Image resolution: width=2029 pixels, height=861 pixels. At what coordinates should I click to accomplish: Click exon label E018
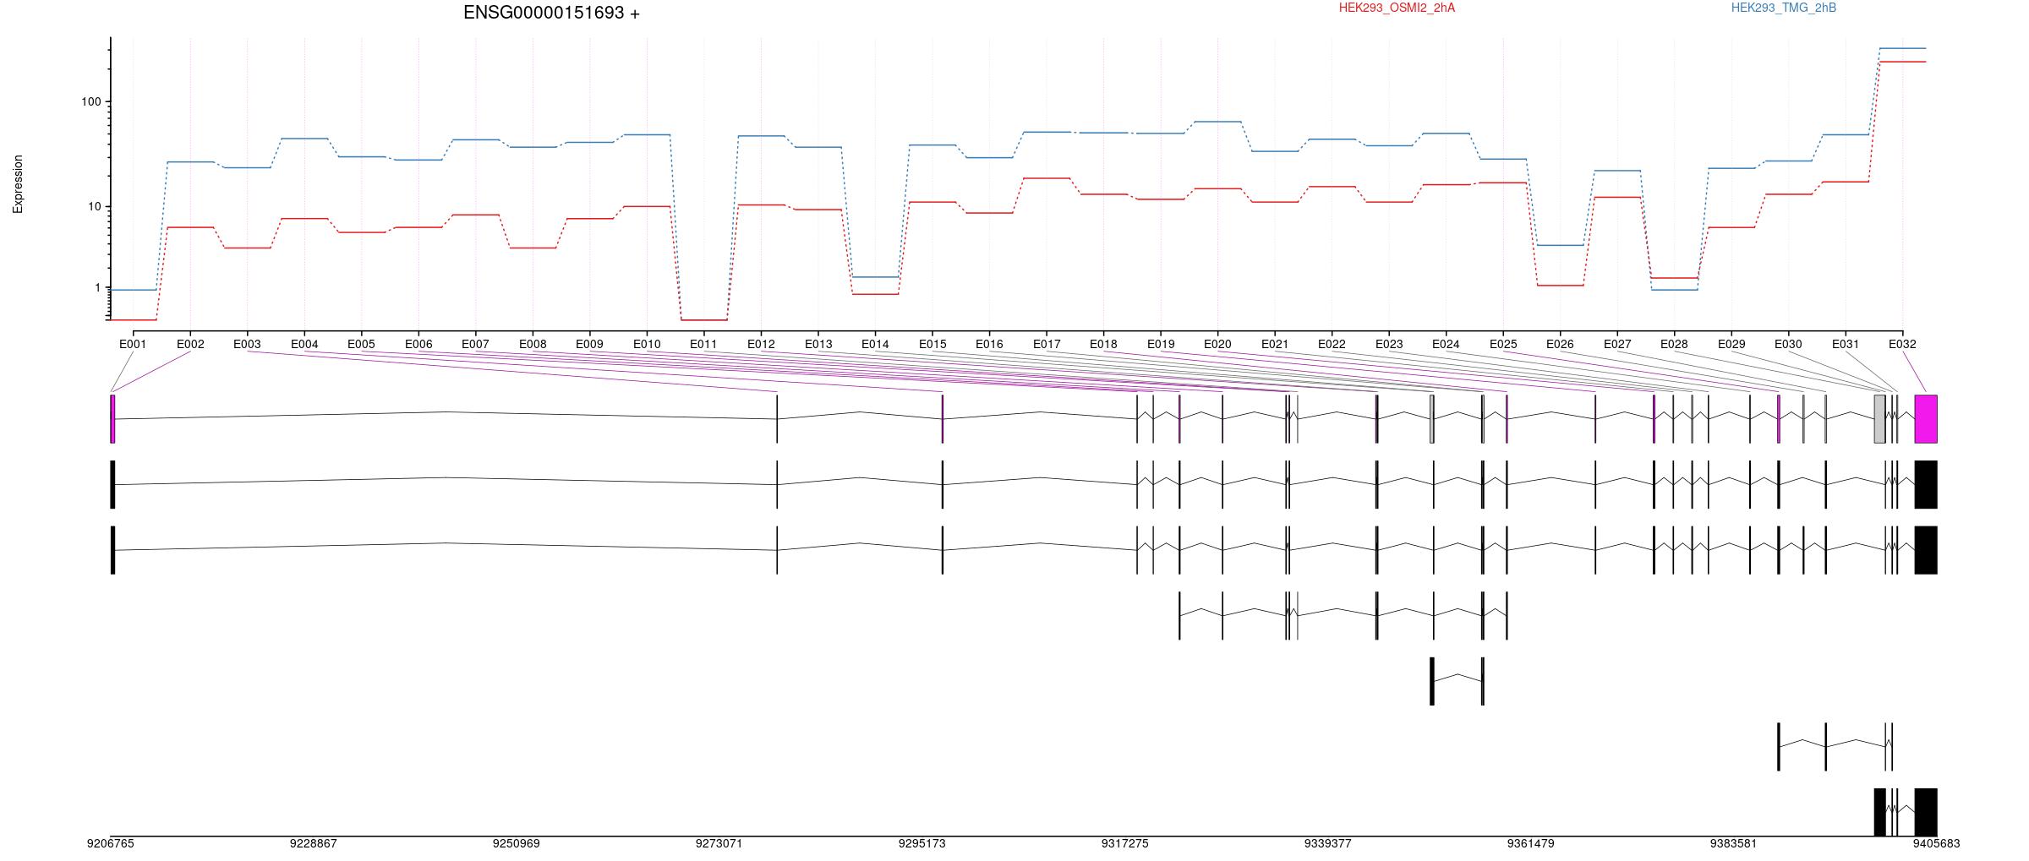point(1103,344)
